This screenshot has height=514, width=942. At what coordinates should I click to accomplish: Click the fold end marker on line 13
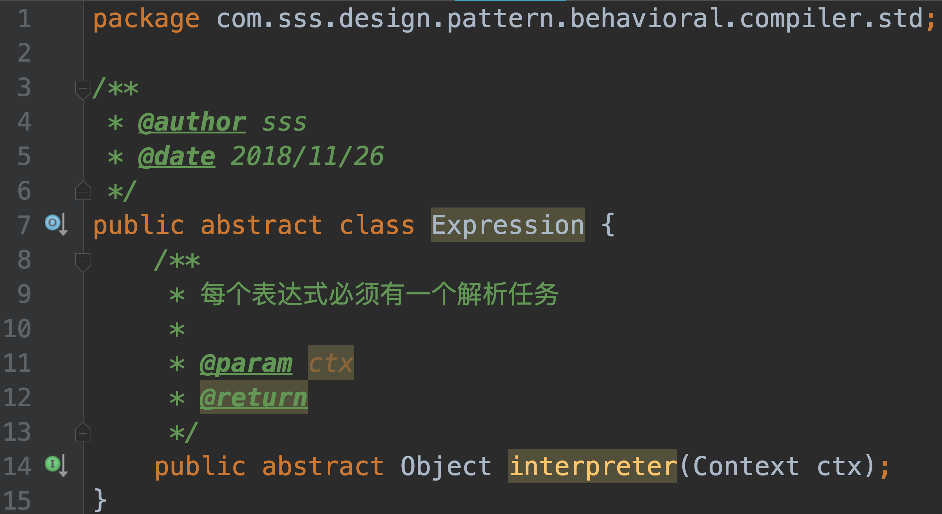coord(83,433)
